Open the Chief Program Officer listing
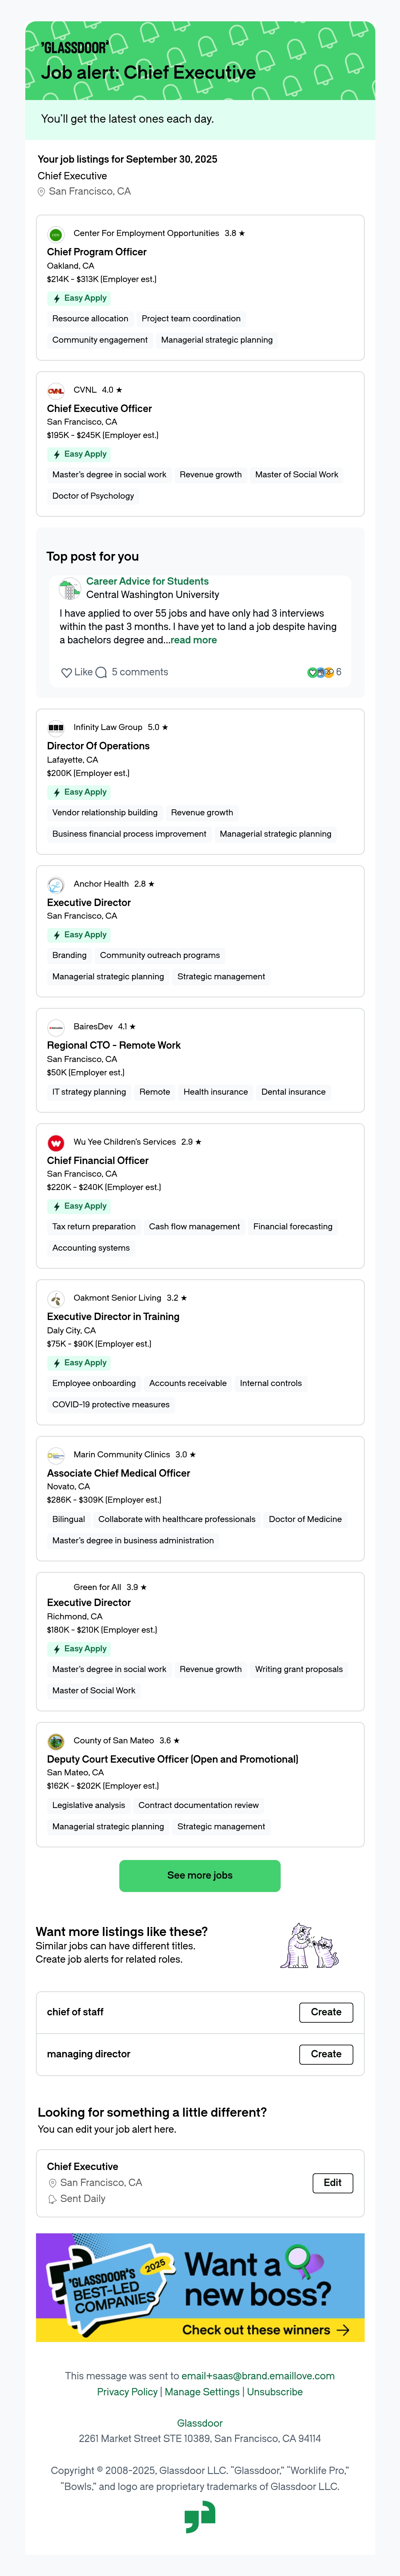 point(97,252)
